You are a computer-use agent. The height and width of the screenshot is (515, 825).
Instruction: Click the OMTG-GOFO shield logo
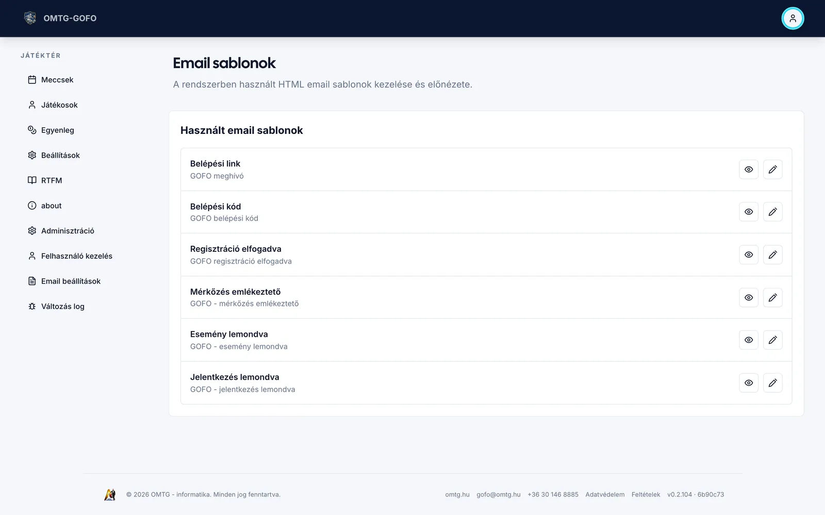click(30, 18)
